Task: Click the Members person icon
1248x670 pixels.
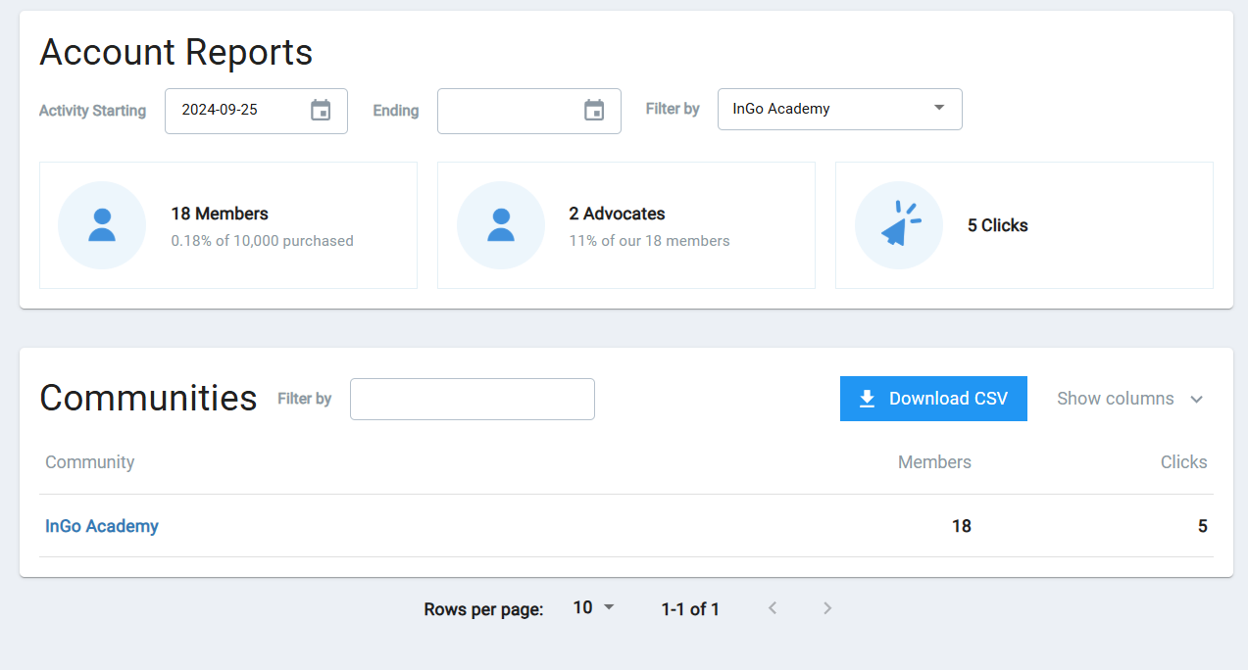Action: [x=102, y=225]
